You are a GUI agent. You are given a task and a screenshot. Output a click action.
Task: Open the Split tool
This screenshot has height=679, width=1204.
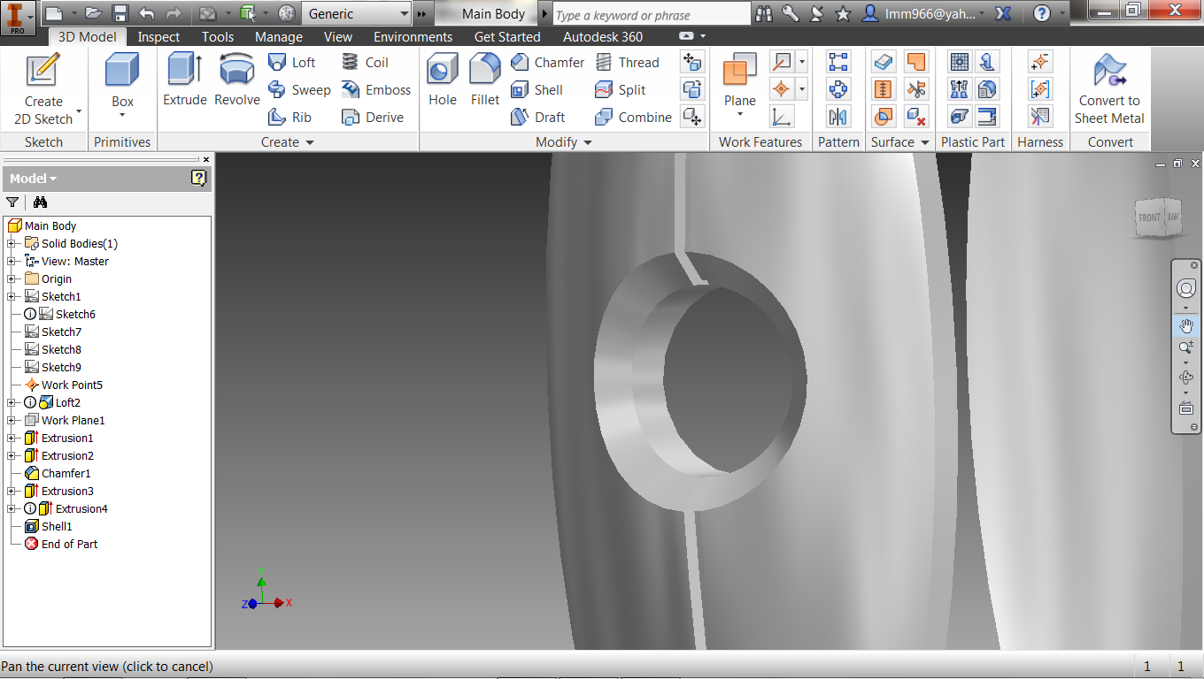click(620, 89)
